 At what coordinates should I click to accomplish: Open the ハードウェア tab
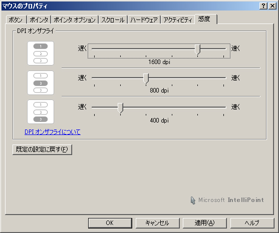144,19
